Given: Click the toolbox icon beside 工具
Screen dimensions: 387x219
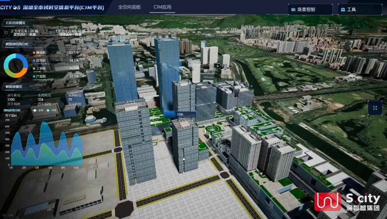Looking at the screenshot, I should pyautogui.click(x=343, y=9).
